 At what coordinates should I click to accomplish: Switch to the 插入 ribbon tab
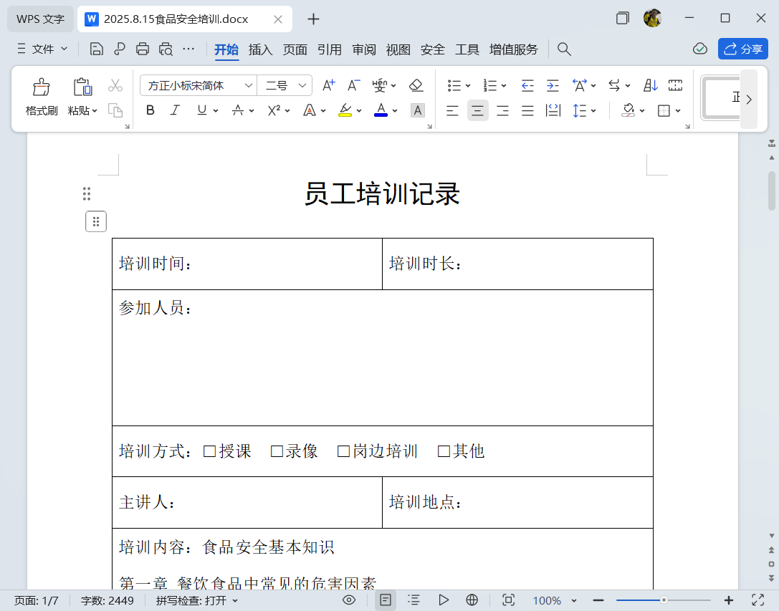(260, 49)
